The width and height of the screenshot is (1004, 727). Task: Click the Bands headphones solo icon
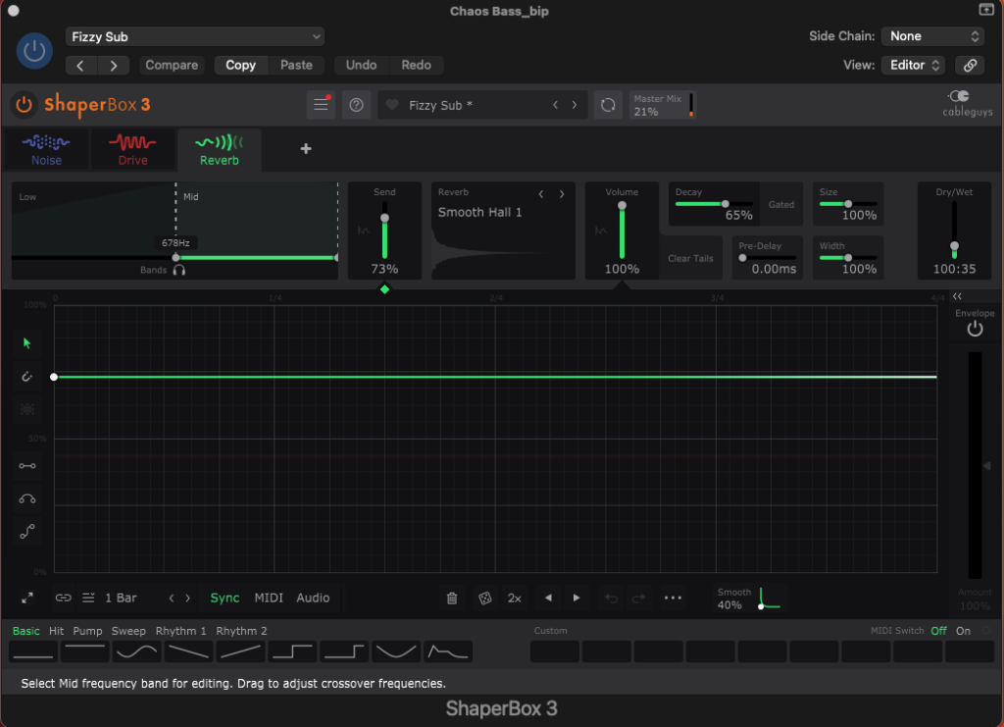179,271
